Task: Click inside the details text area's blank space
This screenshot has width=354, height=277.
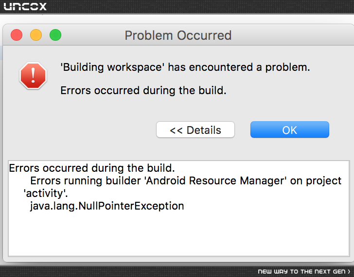Action: click(179, 234)
